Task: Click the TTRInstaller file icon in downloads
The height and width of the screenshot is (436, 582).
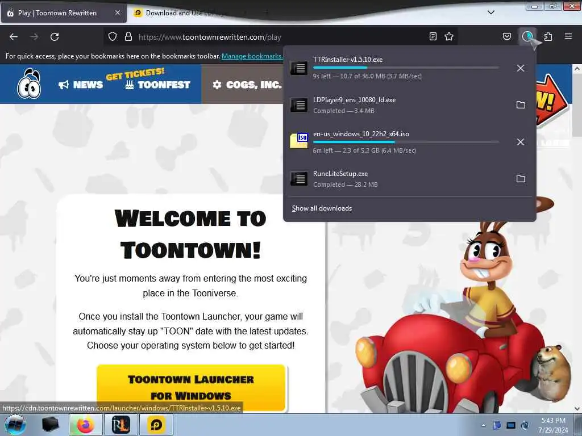Action: (x=299, y=68)
